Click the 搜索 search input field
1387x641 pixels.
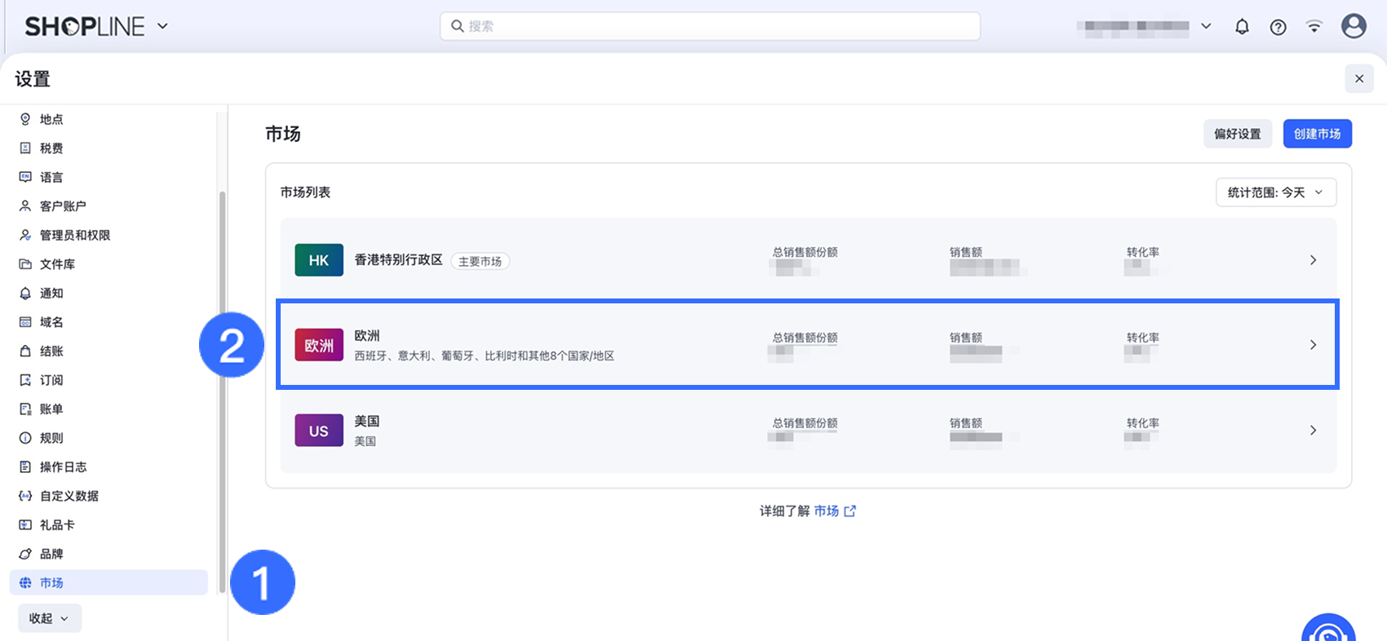coord(710,26)
